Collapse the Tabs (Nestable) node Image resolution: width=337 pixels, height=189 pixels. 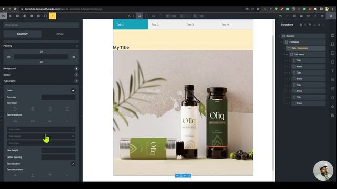click(284, 48)
